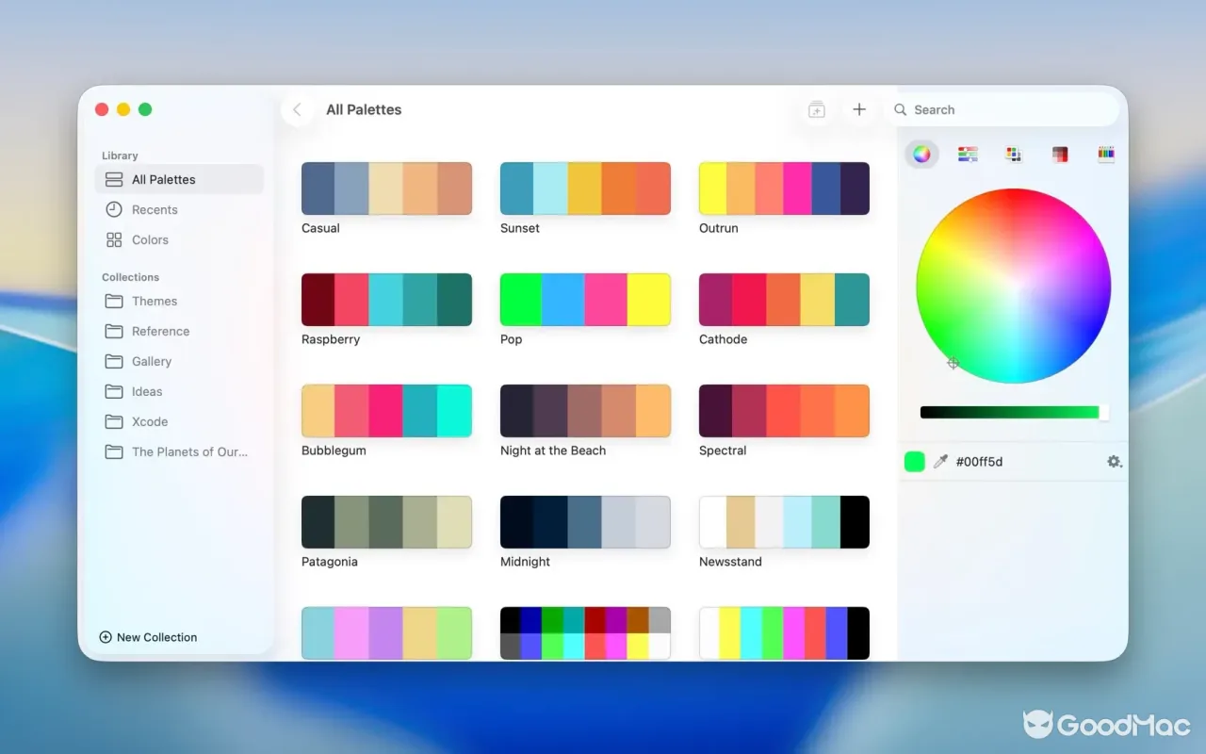Screen dimensions: 1206x754
Task: Select The Planets of Our... collection
Action: (x=179, y=451)
